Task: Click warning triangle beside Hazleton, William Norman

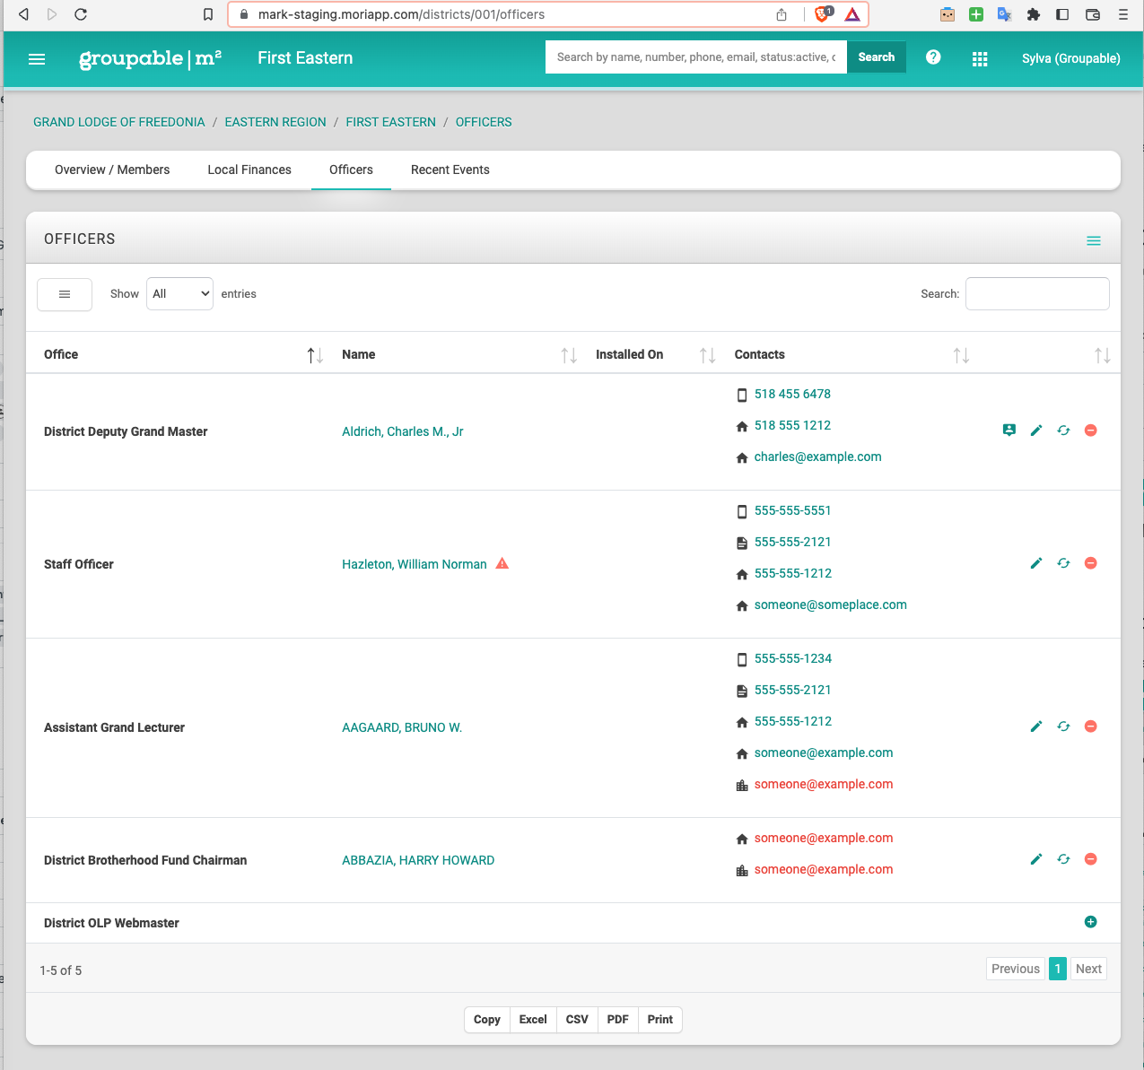Action: click(502, 563)
